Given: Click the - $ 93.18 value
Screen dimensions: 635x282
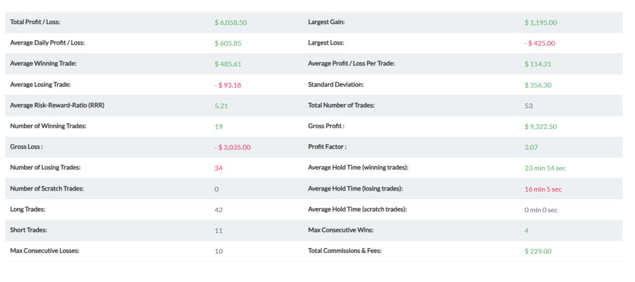Looking at the screenshot, I should [x=228, y=85].
